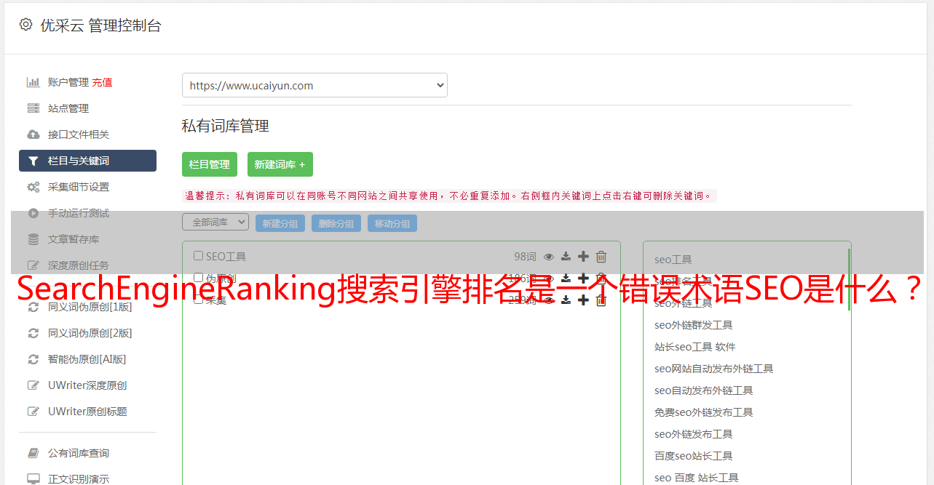Screen dimensions: 934x485
Task: Click the edit icon beside 深度原创任务
Action: click(33, 265)
